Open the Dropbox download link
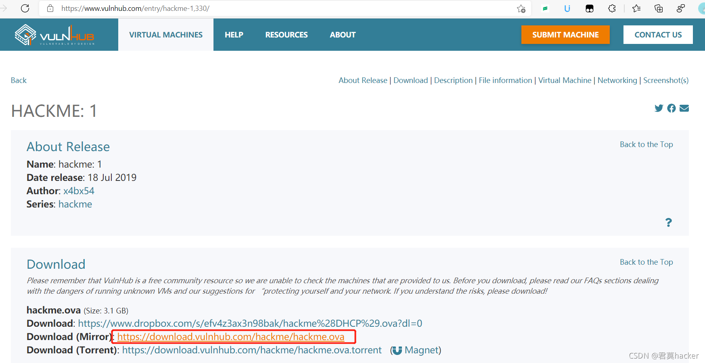 (x=250, y=324)
